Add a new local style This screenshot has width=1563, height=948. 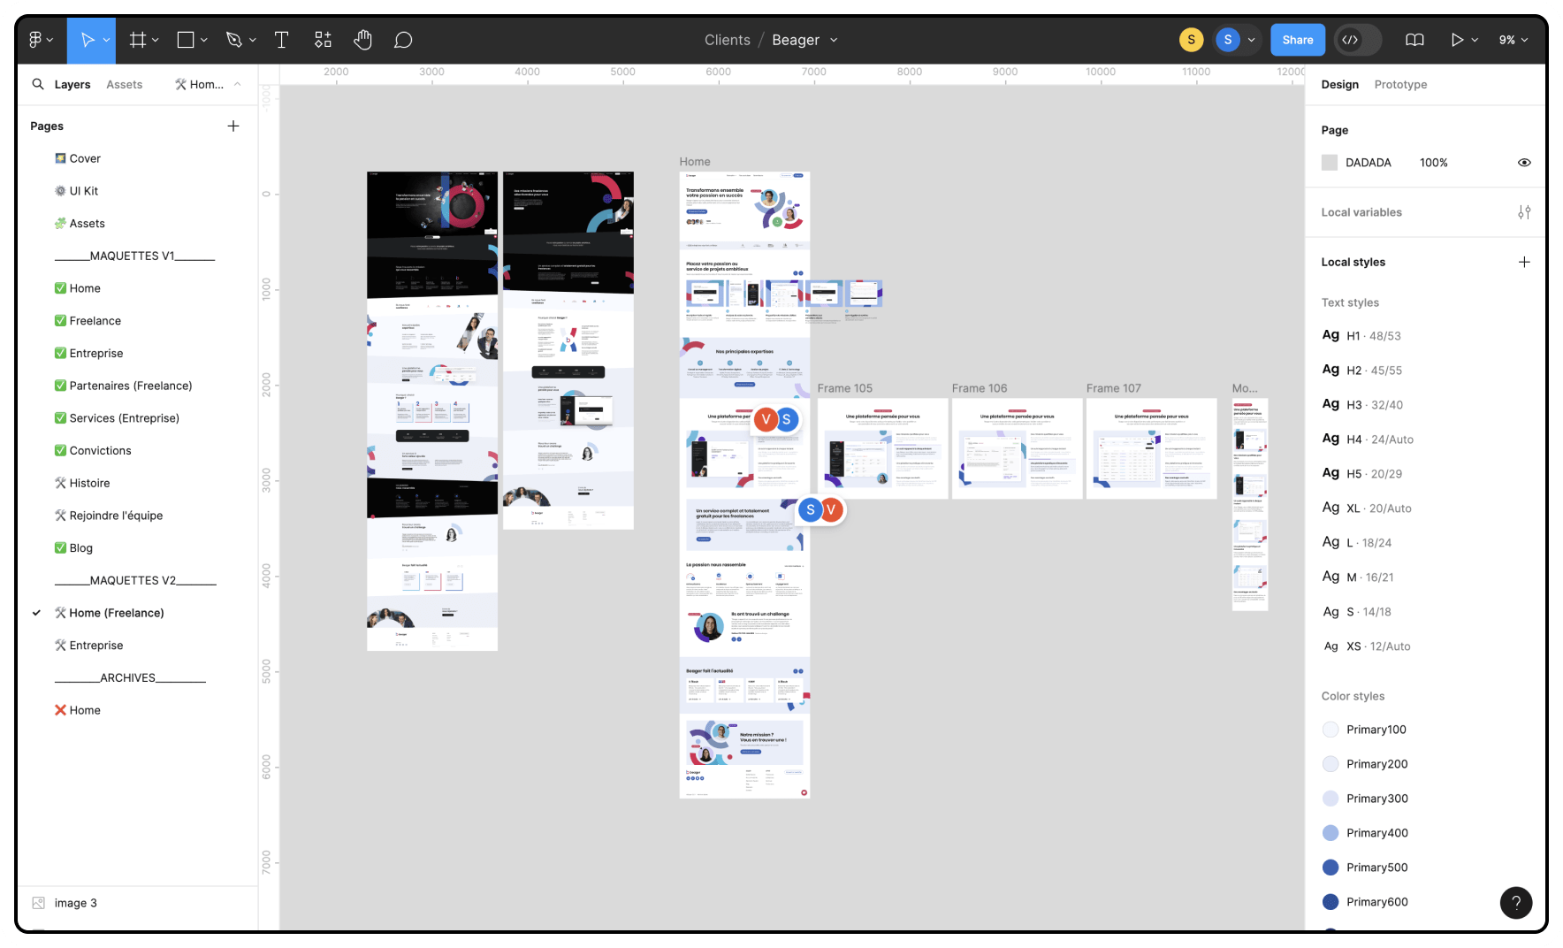pos(1524,262)
